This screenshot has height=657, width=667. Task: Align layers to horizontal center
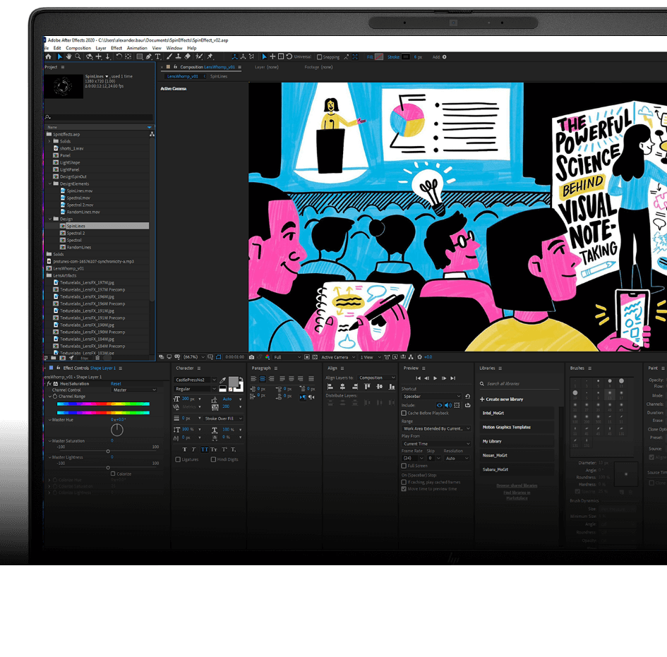(x=342, y=387)
